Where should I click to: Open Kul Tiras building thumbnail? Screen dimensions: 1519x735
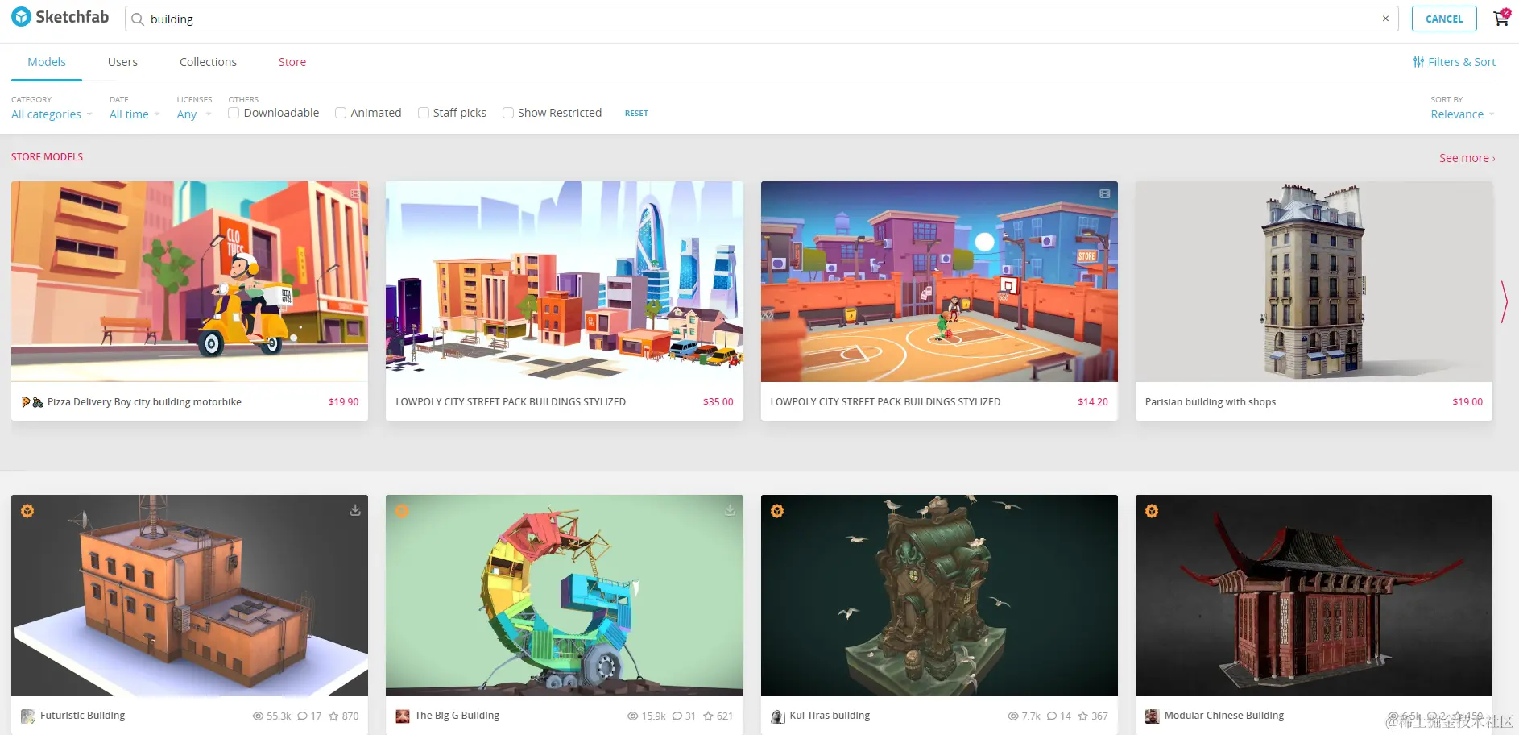pyautogui.click(x=939, y=596)
